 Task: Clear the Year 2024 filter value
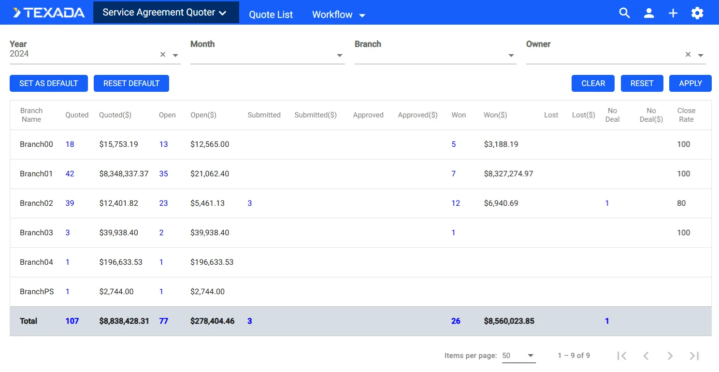tap(163, 55)
